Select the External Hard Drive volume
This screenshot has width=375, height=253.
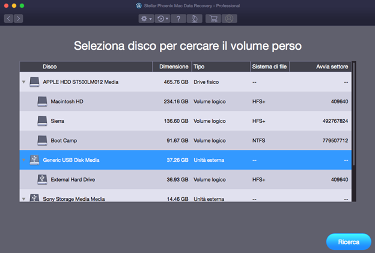pyautogui.click(x=186, y=179)
